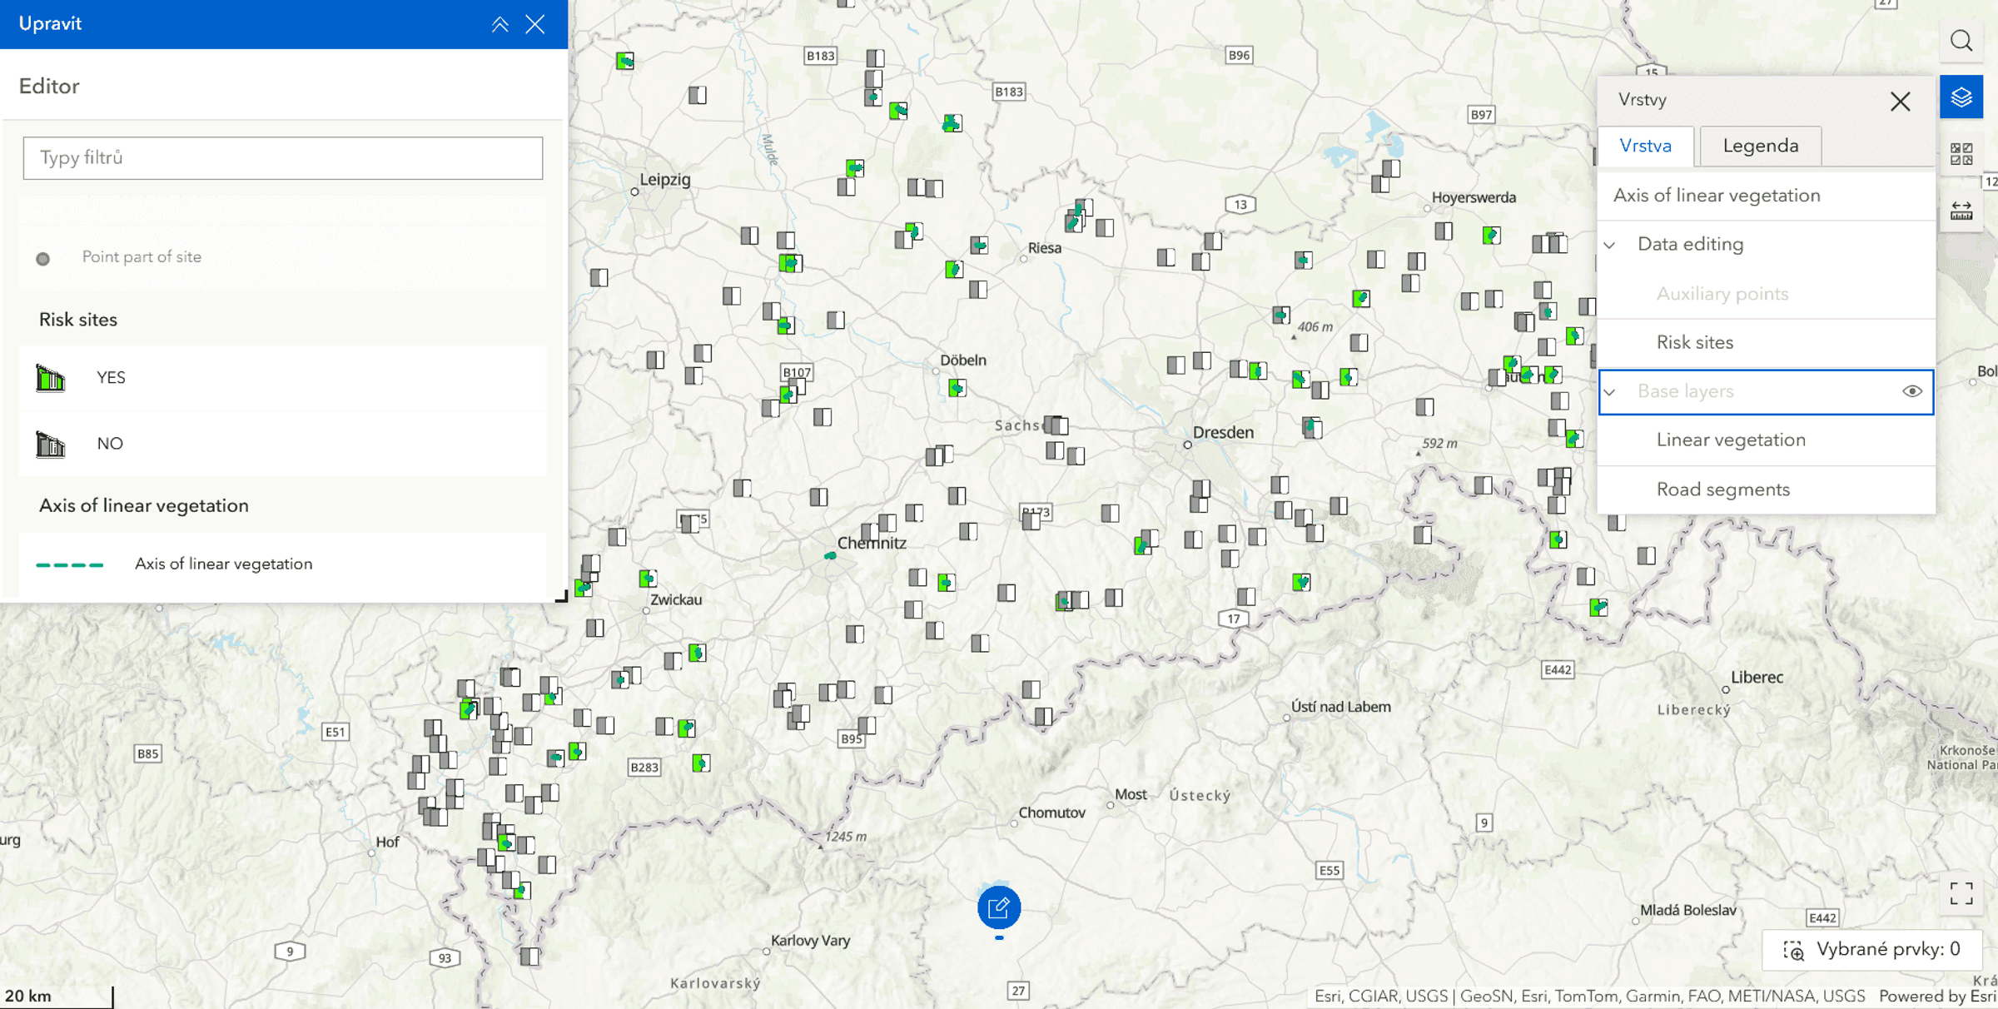The width and height of the screenshot is (1998, 1009).
Task: Click the blue edit widget button
Action: click(x=999, y=907)
